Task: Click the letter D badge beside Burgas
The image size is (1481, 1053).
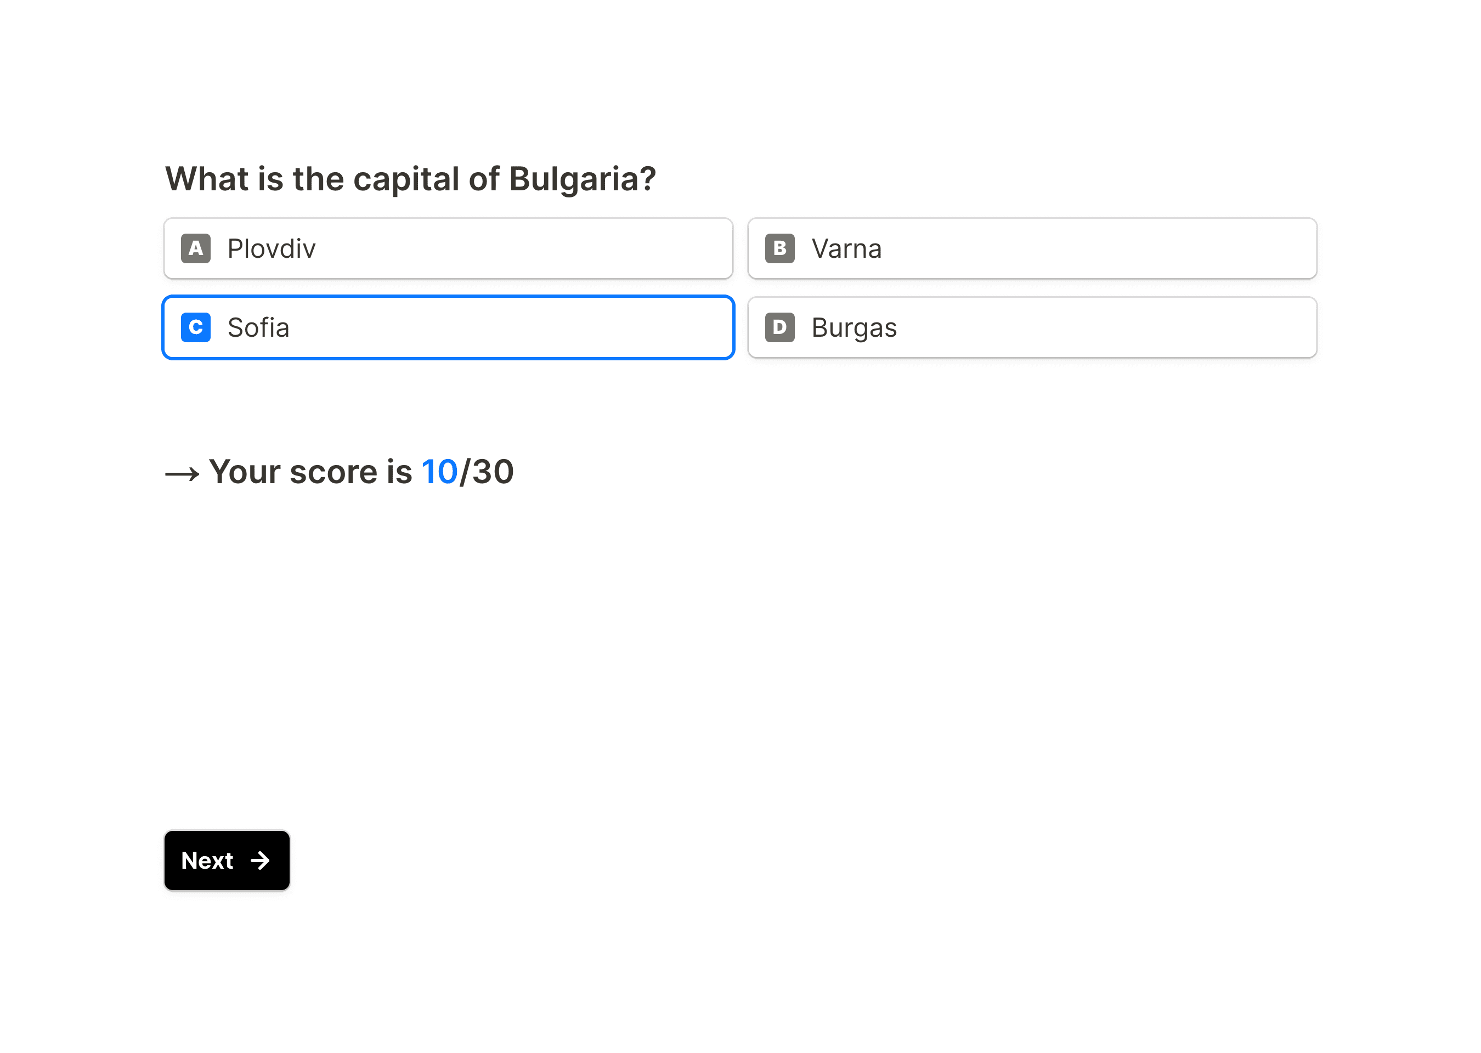Action: pos(779,327)
